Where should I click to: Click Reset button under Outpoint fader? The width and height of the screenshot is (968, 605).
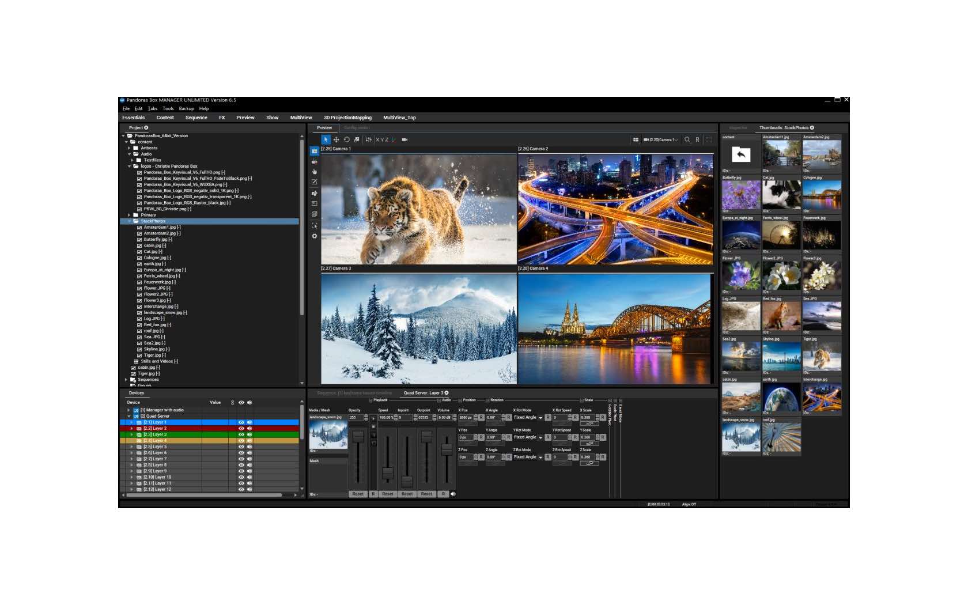coord(426,494)
